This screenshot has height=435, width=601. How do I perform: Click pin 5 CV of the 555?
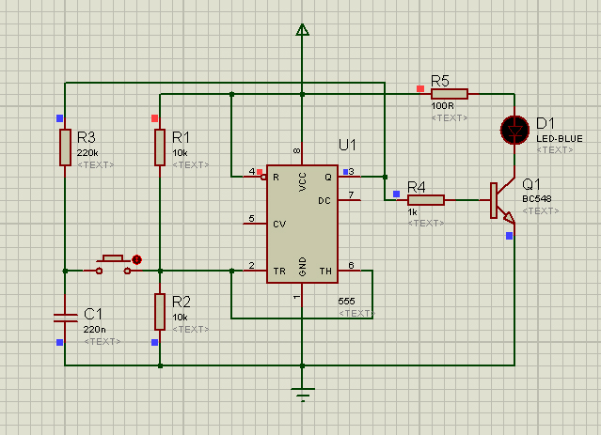coord(255,224)
